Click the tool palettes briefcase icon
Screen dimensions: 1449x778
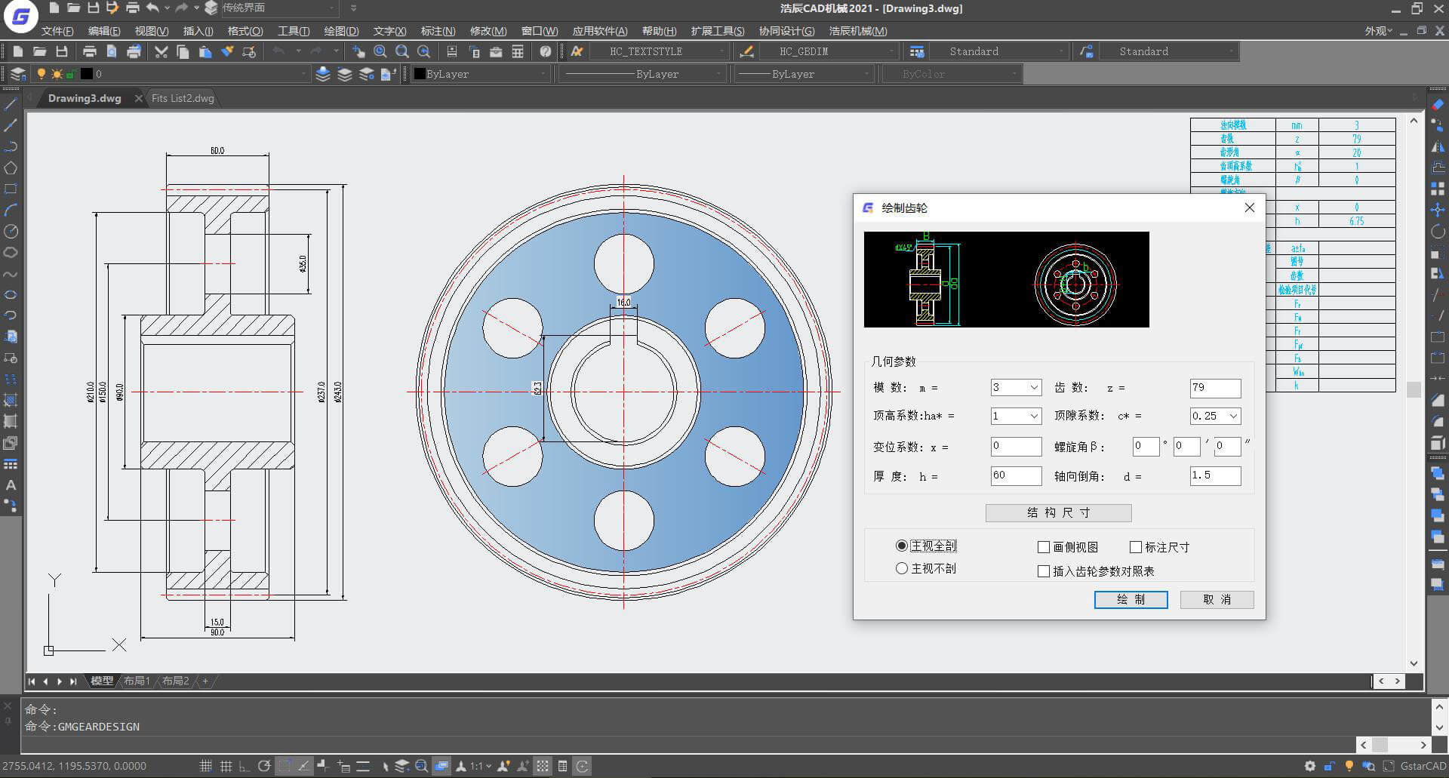(496, 51)
